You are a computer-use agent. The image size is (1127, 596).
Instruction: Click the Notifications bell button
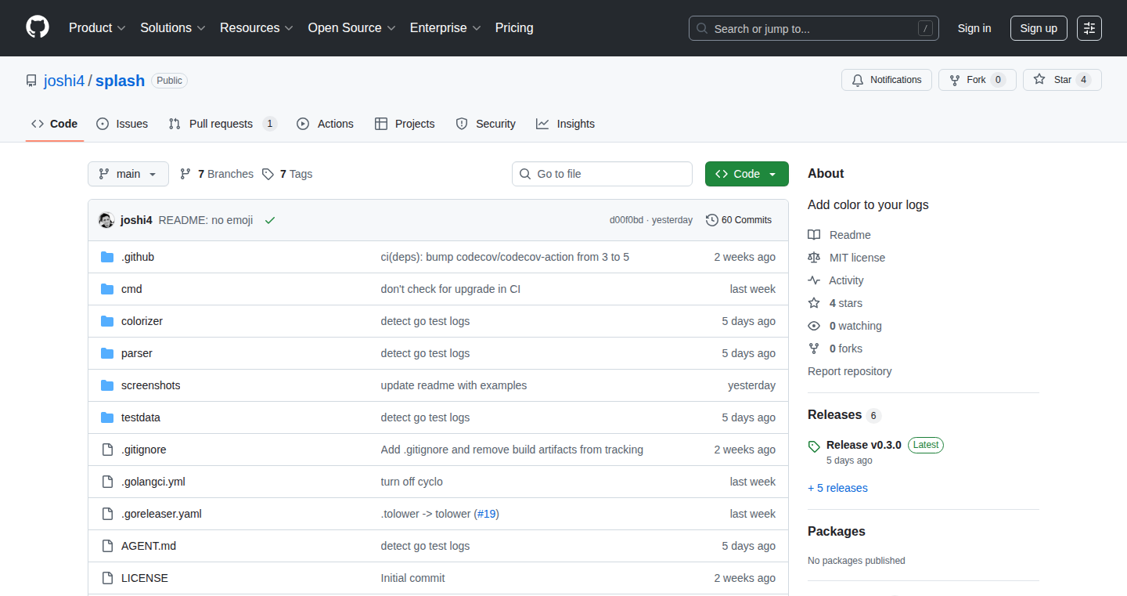coord(887,80)
